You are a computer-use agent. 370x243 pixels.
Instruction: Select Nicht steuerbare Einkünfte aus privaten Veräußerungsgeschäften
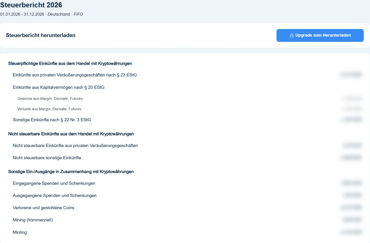[x=75, y=146]
